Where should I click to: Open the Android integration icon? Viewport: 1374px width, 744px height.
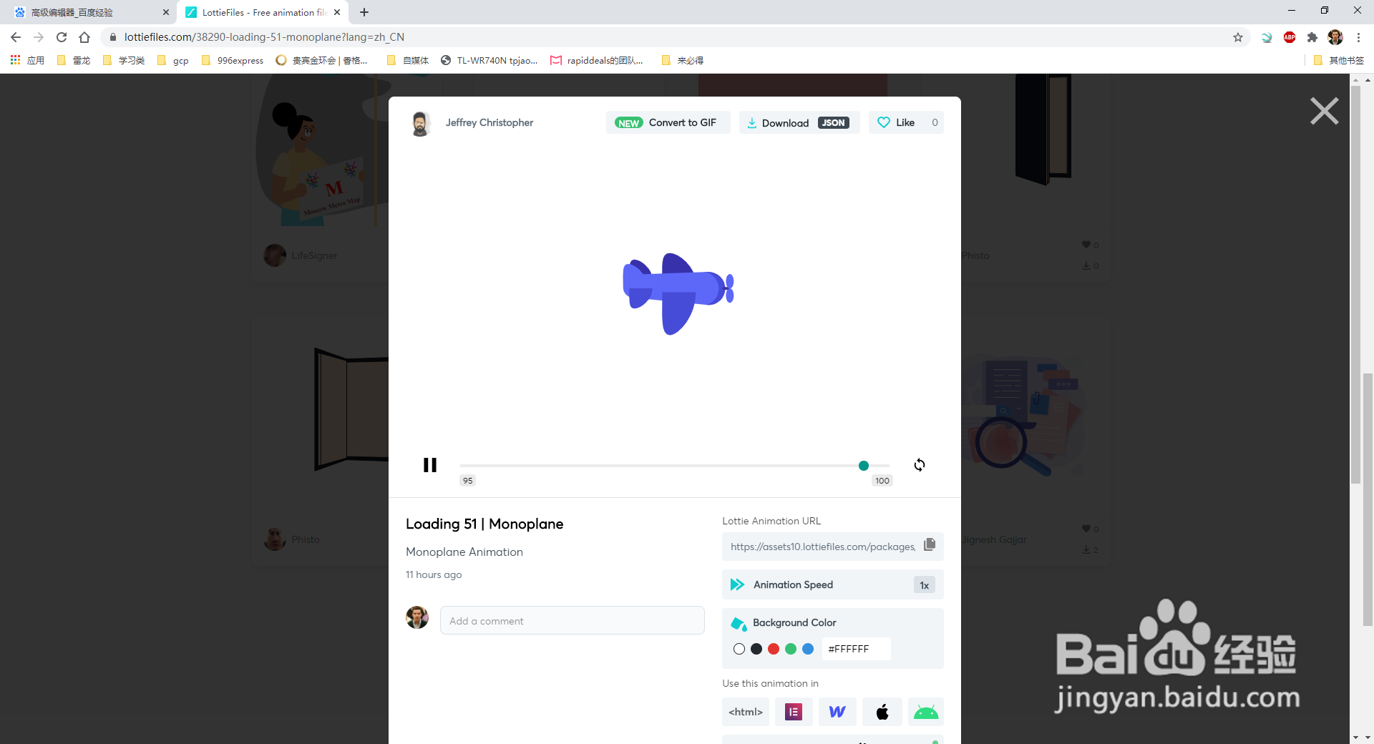pyautogui.click(x=926, y=712)
